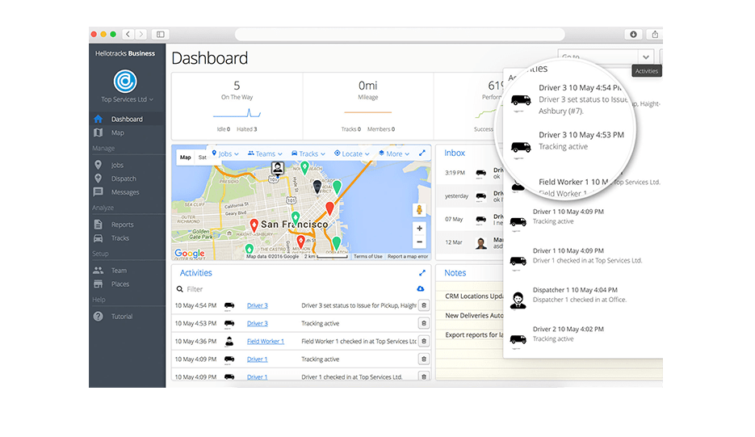This screenshot has height=437, width=755.
Task: Zoom in on the map
Action: [x=419, y=229]
